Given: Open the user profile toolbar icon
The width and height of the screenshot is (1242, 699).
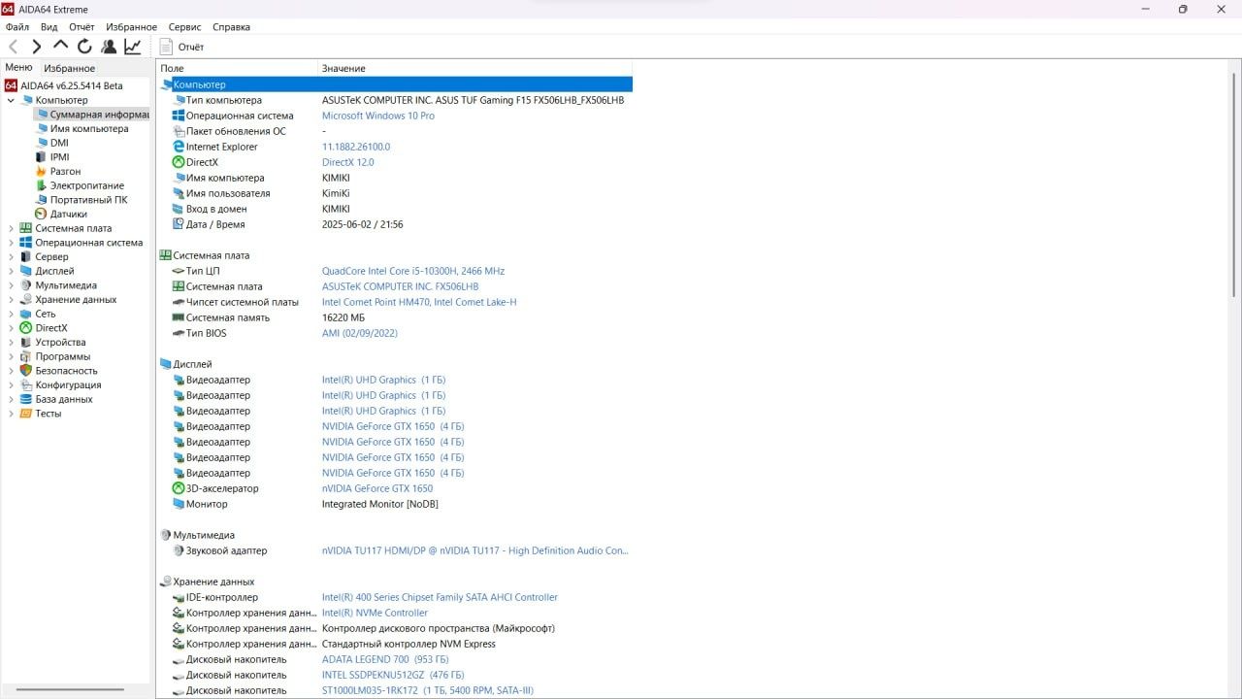Looking at the screenshot, I should [x=109, y=47].
